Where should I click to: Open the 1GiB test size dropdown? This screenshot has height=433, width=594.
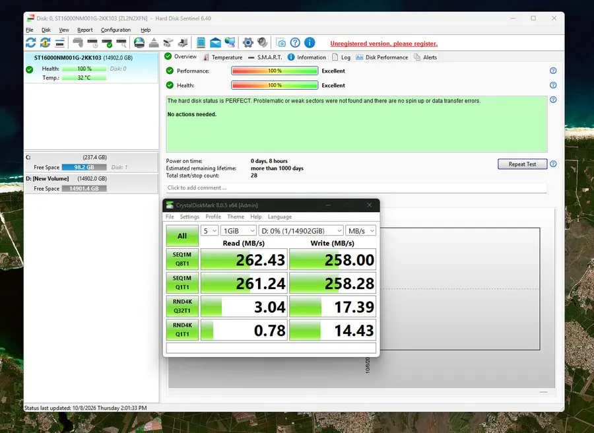coord(239,231)
